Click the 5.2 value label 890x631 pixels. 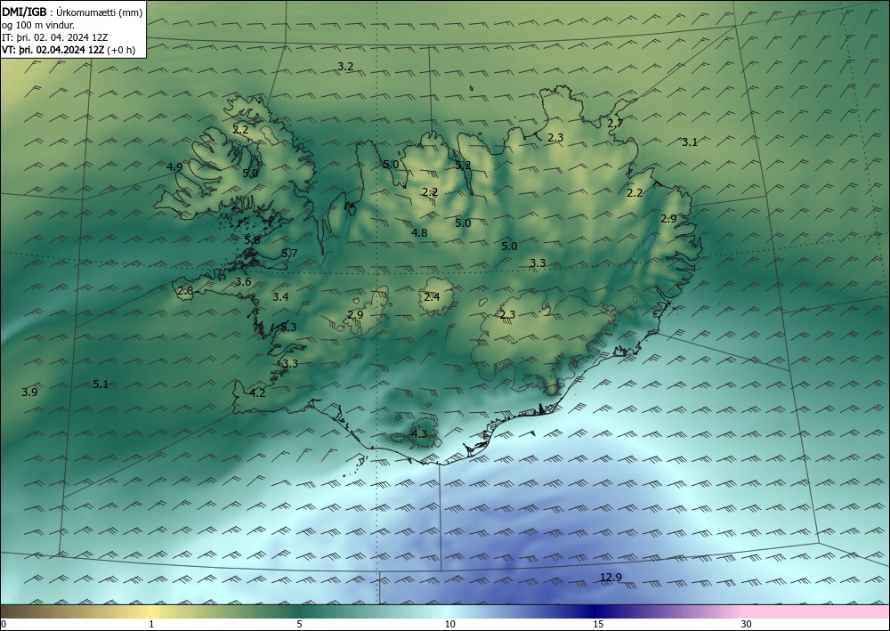pyautogui.click(x=463, y=166)
